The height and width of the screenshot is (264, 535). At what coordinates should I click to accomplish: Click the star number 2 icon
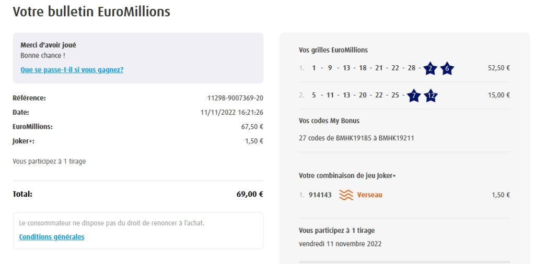click(430, 68)
